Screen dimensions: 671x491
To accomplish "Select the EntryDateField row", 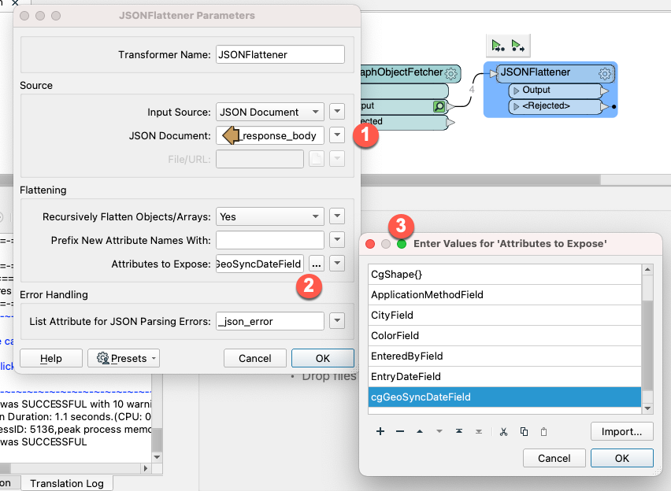I will (x=505, y=377).
